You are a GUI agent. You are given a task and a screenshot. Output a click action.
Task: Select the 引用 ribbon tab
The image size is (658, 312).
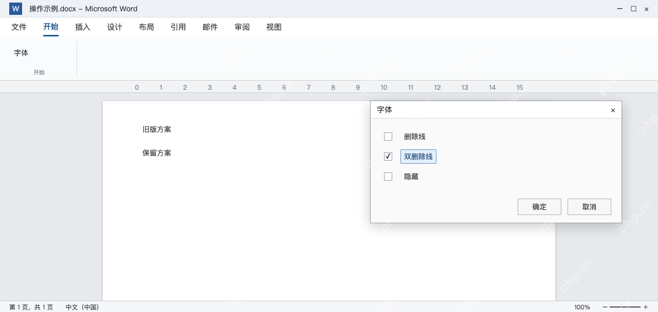[178, 27]
